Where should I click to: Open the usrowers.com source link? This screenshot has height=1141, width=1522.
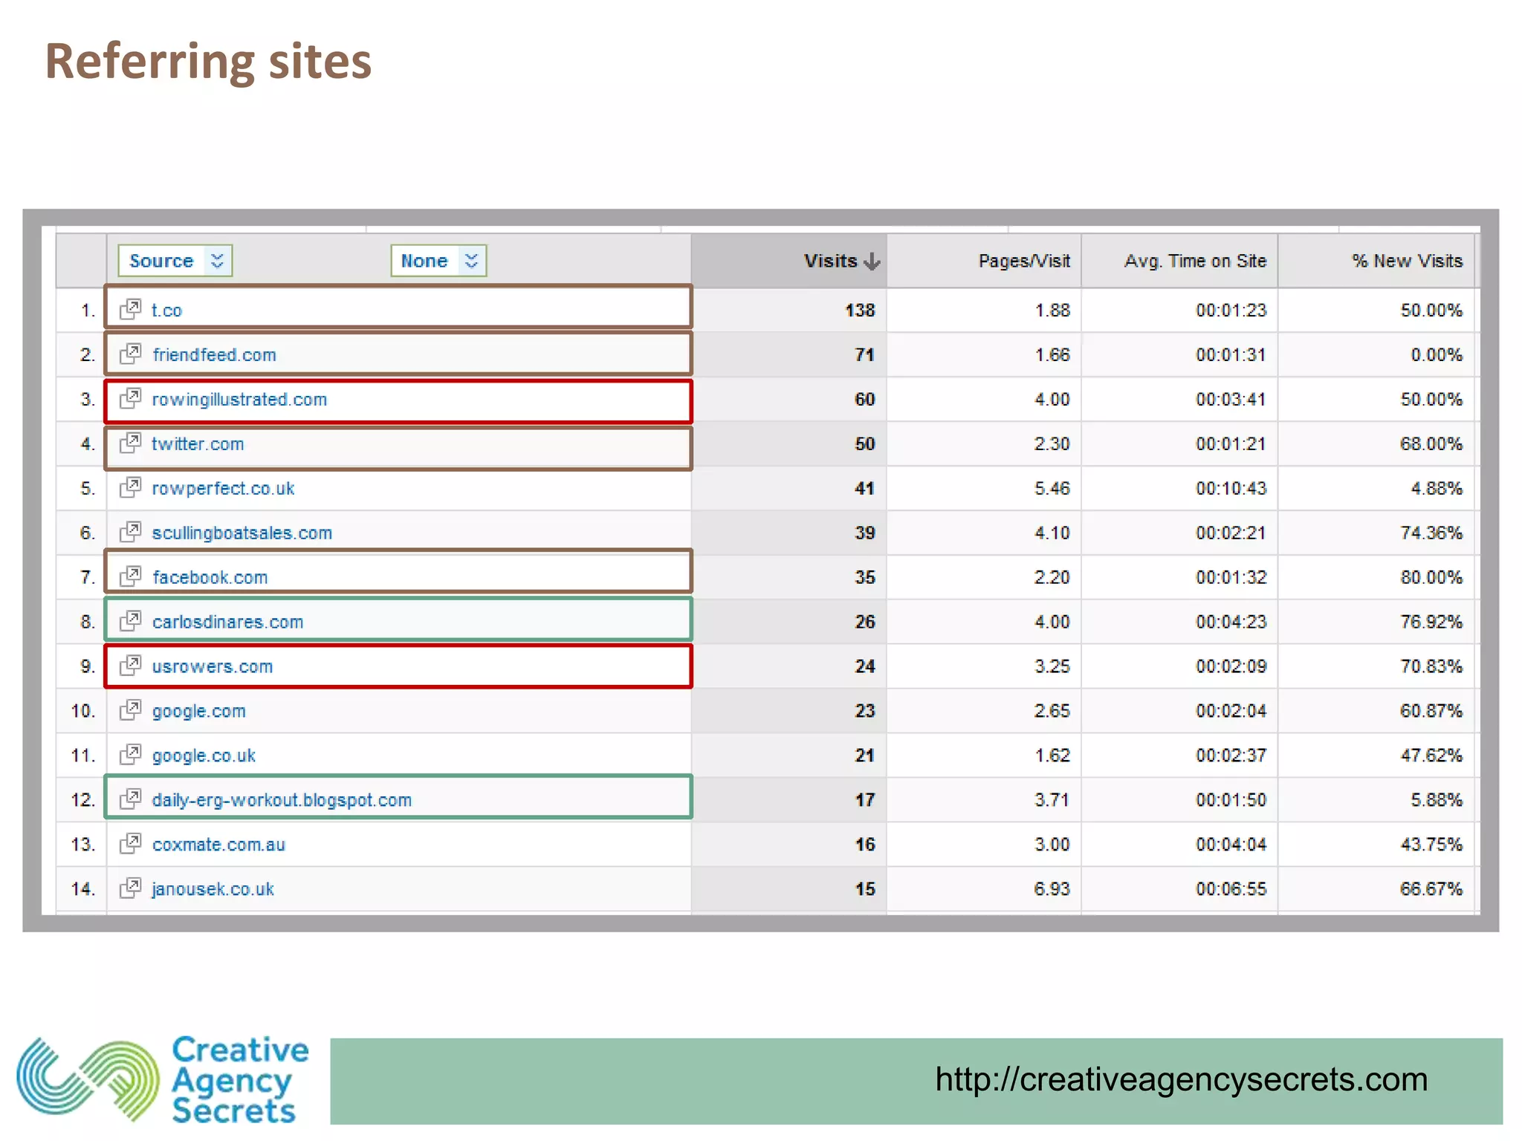click(213, 667)
